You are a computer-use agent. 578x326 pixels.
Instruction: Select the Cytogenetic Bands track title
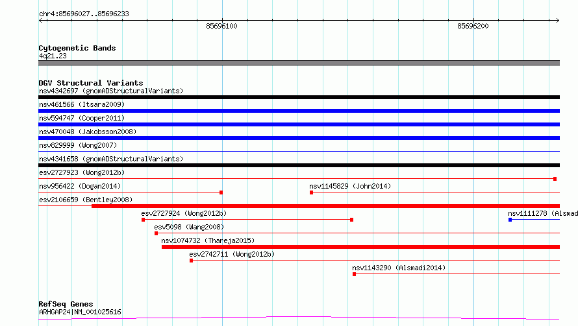77,48
